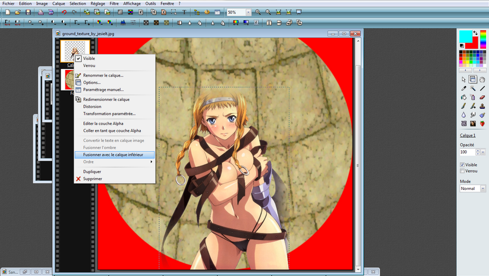Click inside the Opacité value field
The height and width of the screenshot is (276, 489).
coord(467,152)
